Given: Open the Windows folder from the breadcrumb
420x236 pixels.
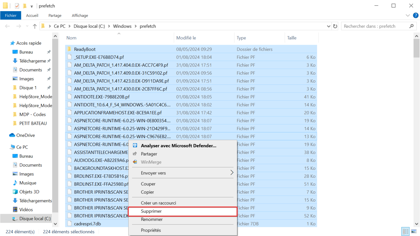Looking at the screenshot, I should (122, 26).
